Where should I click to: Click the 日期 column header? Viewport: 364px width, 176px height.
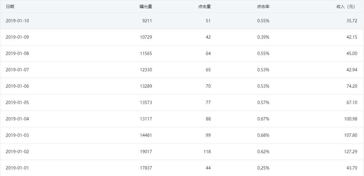10,7
